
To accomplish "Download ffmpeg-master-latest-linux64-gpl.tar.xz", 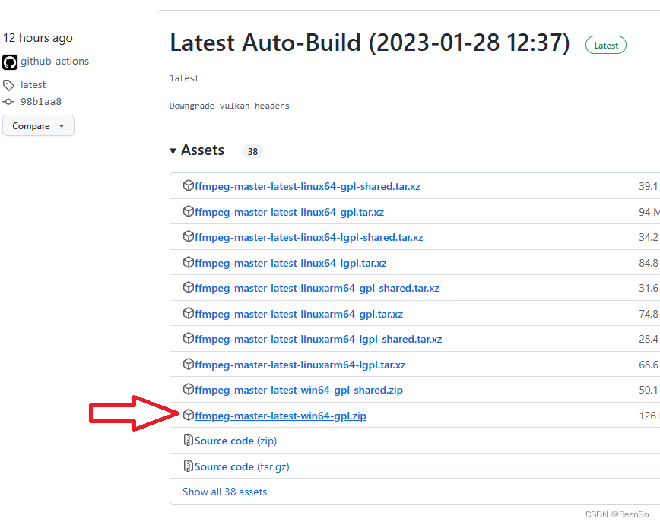I will (x=289, y=212).
